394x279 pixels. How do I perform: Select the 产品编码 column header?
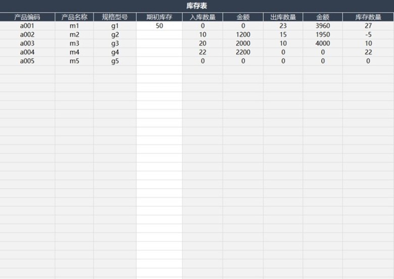click(27, 17)
